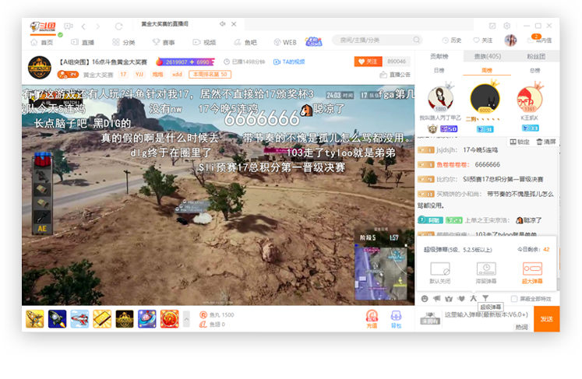
Task: Click the crown noble icon
Action: (449, 299)
